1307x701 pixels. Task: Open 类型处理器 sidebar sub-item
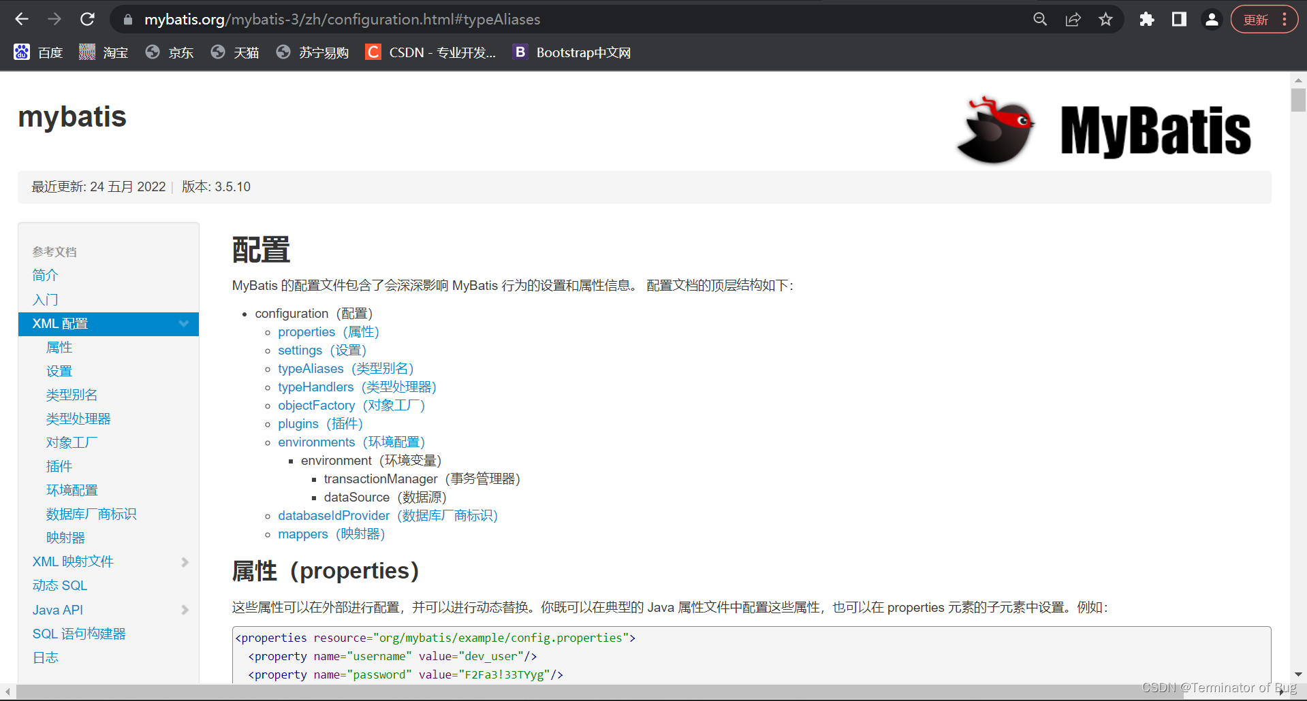(78, 419)
